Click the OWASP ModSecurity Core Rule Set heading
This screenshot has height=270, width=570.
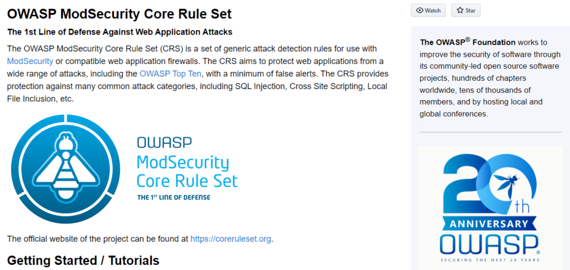point(119,14)
